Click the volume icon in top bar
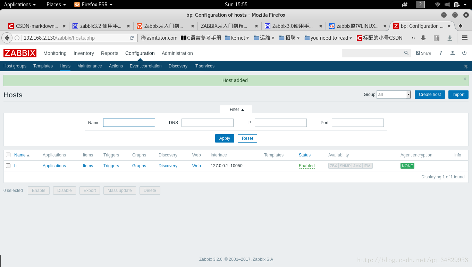The height and width of the screenshot is (267, 472). tap(447, 5)
